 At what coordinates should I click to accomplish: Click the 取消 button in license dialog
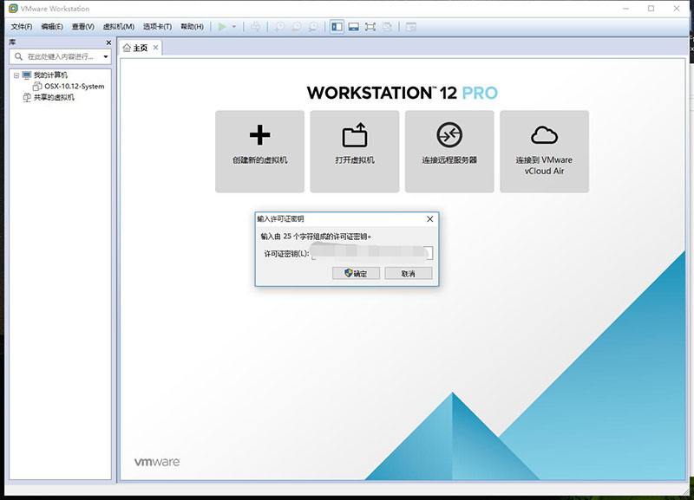coord(408,273)
